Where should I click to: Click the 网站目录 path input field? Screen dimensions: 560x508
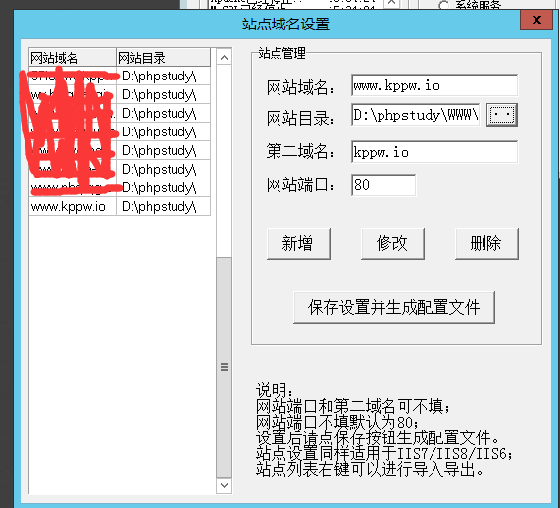416,115
